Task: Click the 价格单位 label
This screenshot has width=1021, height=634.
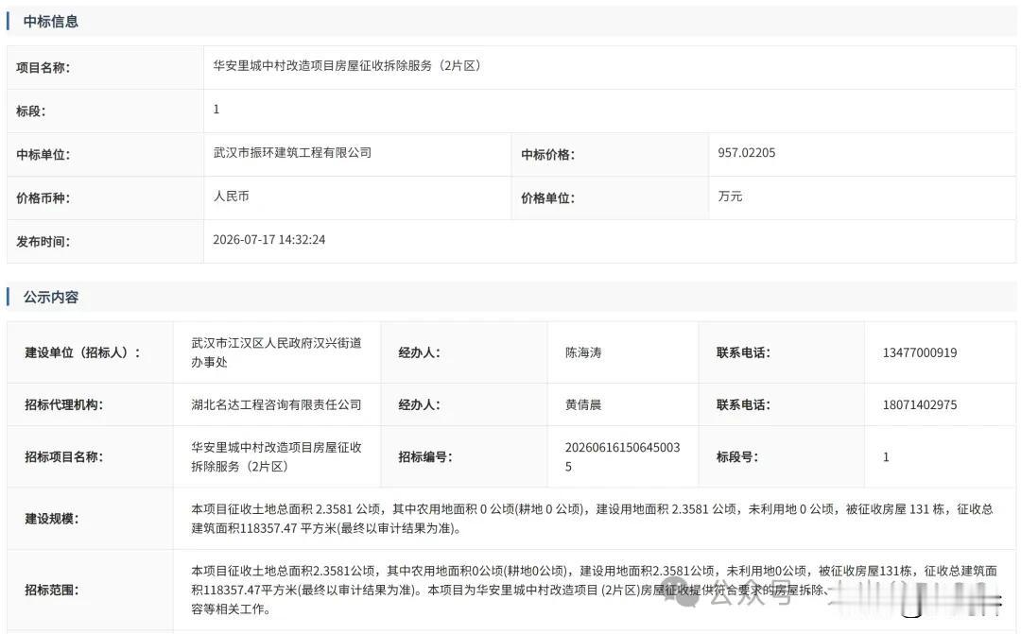Action: tap(547, 198)
